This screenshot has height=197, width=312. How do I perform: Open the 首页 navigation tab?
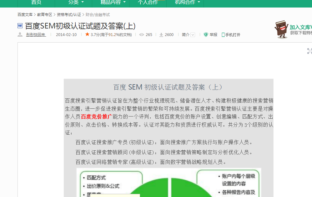pos(36,3)
